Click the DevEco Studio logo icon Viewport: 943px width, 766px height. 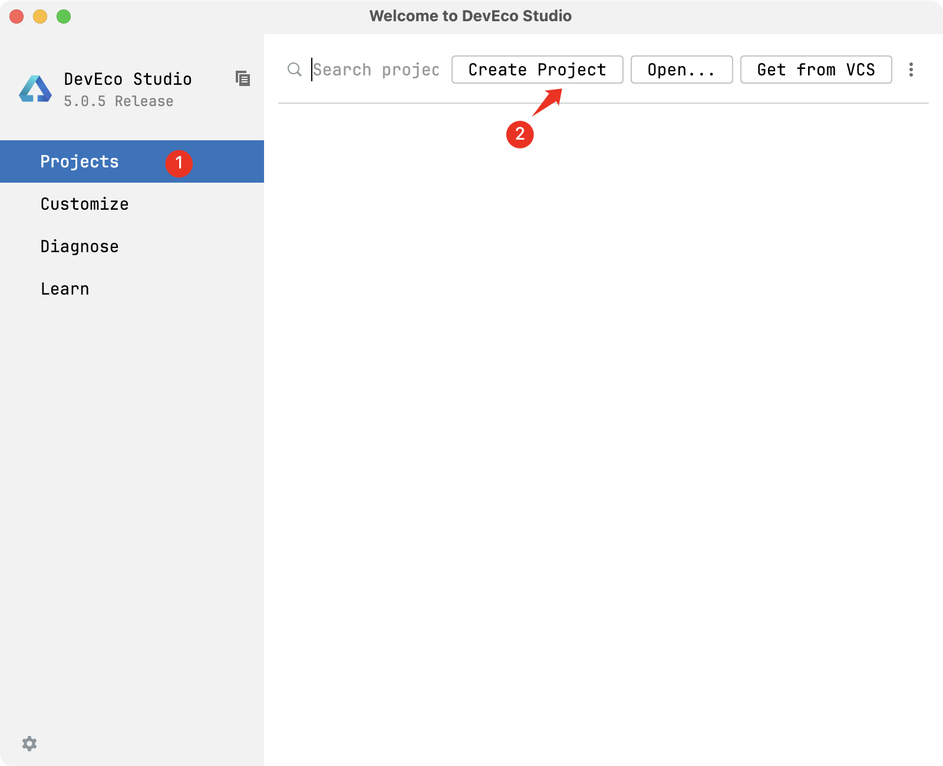[35, 89]
